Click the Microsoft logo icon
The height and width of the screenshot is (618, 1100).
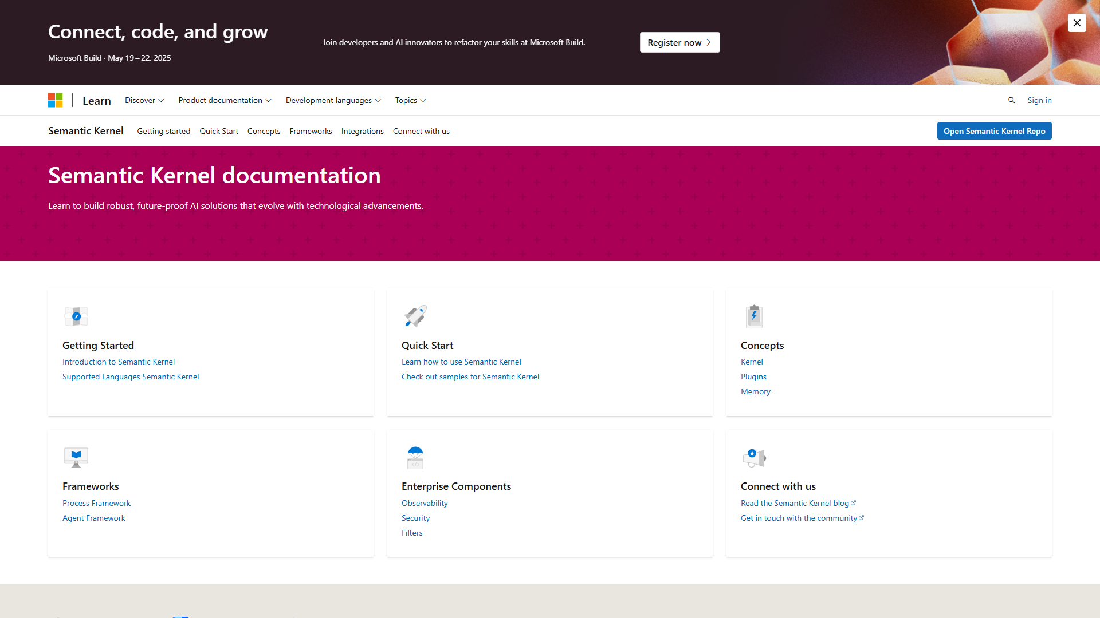click(x=55, y=100)
